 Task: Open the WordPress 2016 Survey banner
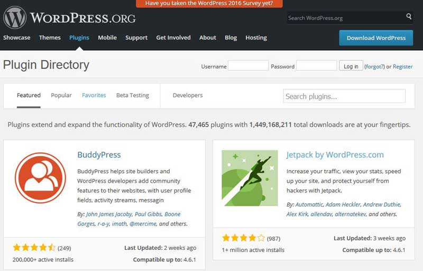pos(209,4)
